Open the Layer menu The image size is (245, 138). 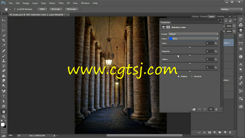(35, 3)
